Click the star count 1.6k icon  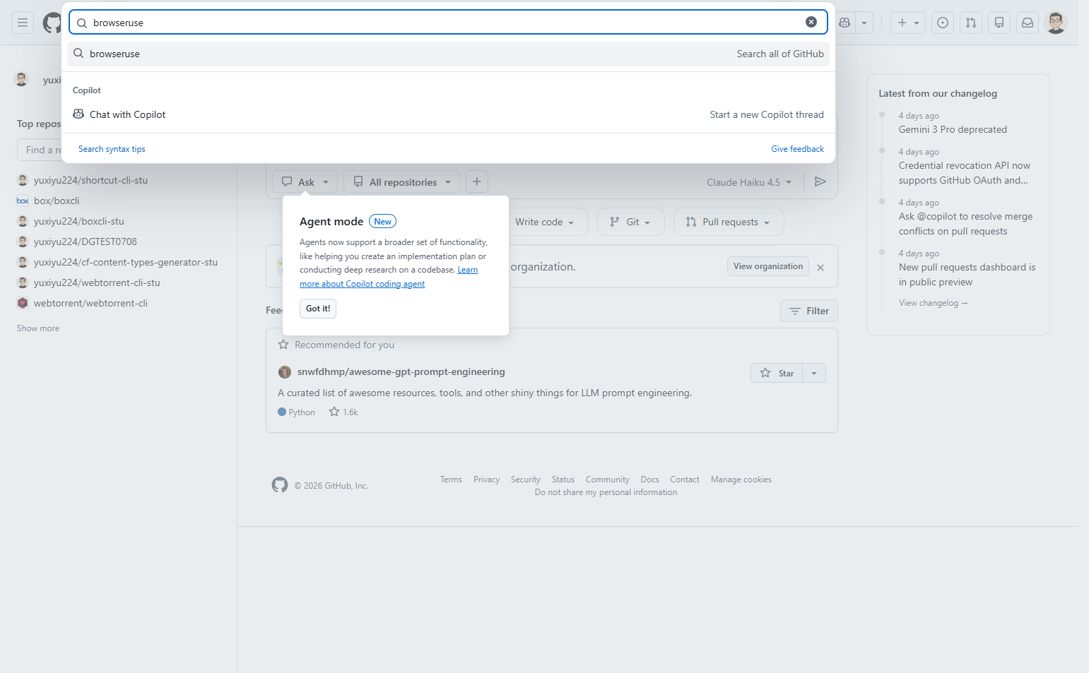334,412
